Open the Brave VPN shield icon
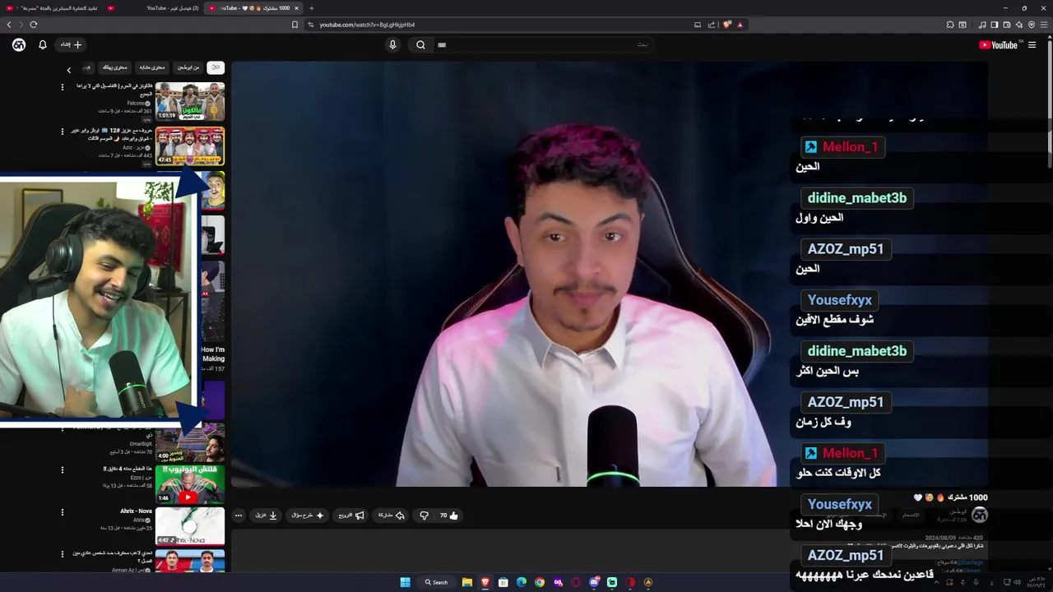Screen dimensions: 1053x592 [x=1032, y=25]
